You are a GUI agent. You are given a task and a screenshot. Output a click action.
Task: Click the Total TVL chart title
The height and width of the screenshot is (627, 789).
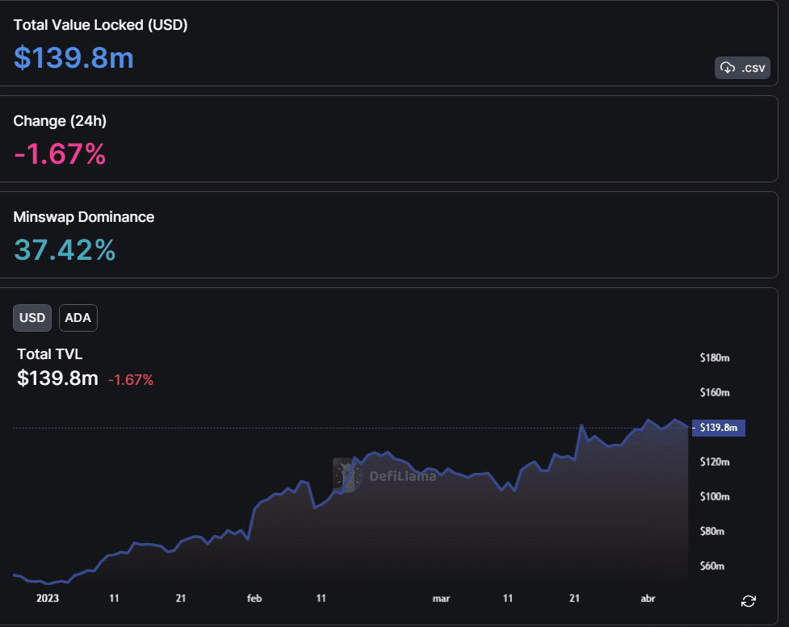(50, 354)
